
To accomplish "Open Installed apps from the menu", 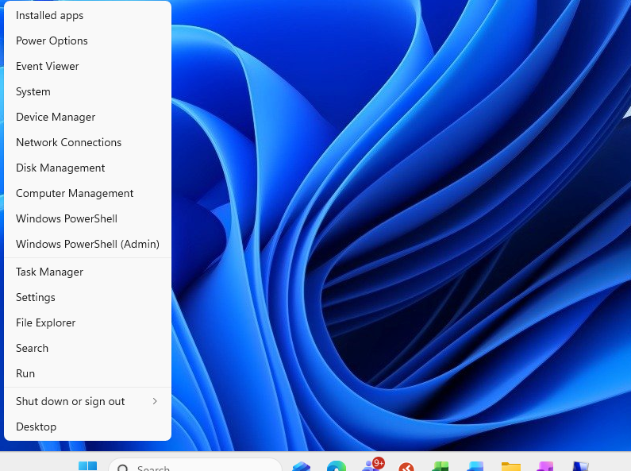I will point(87,15).
